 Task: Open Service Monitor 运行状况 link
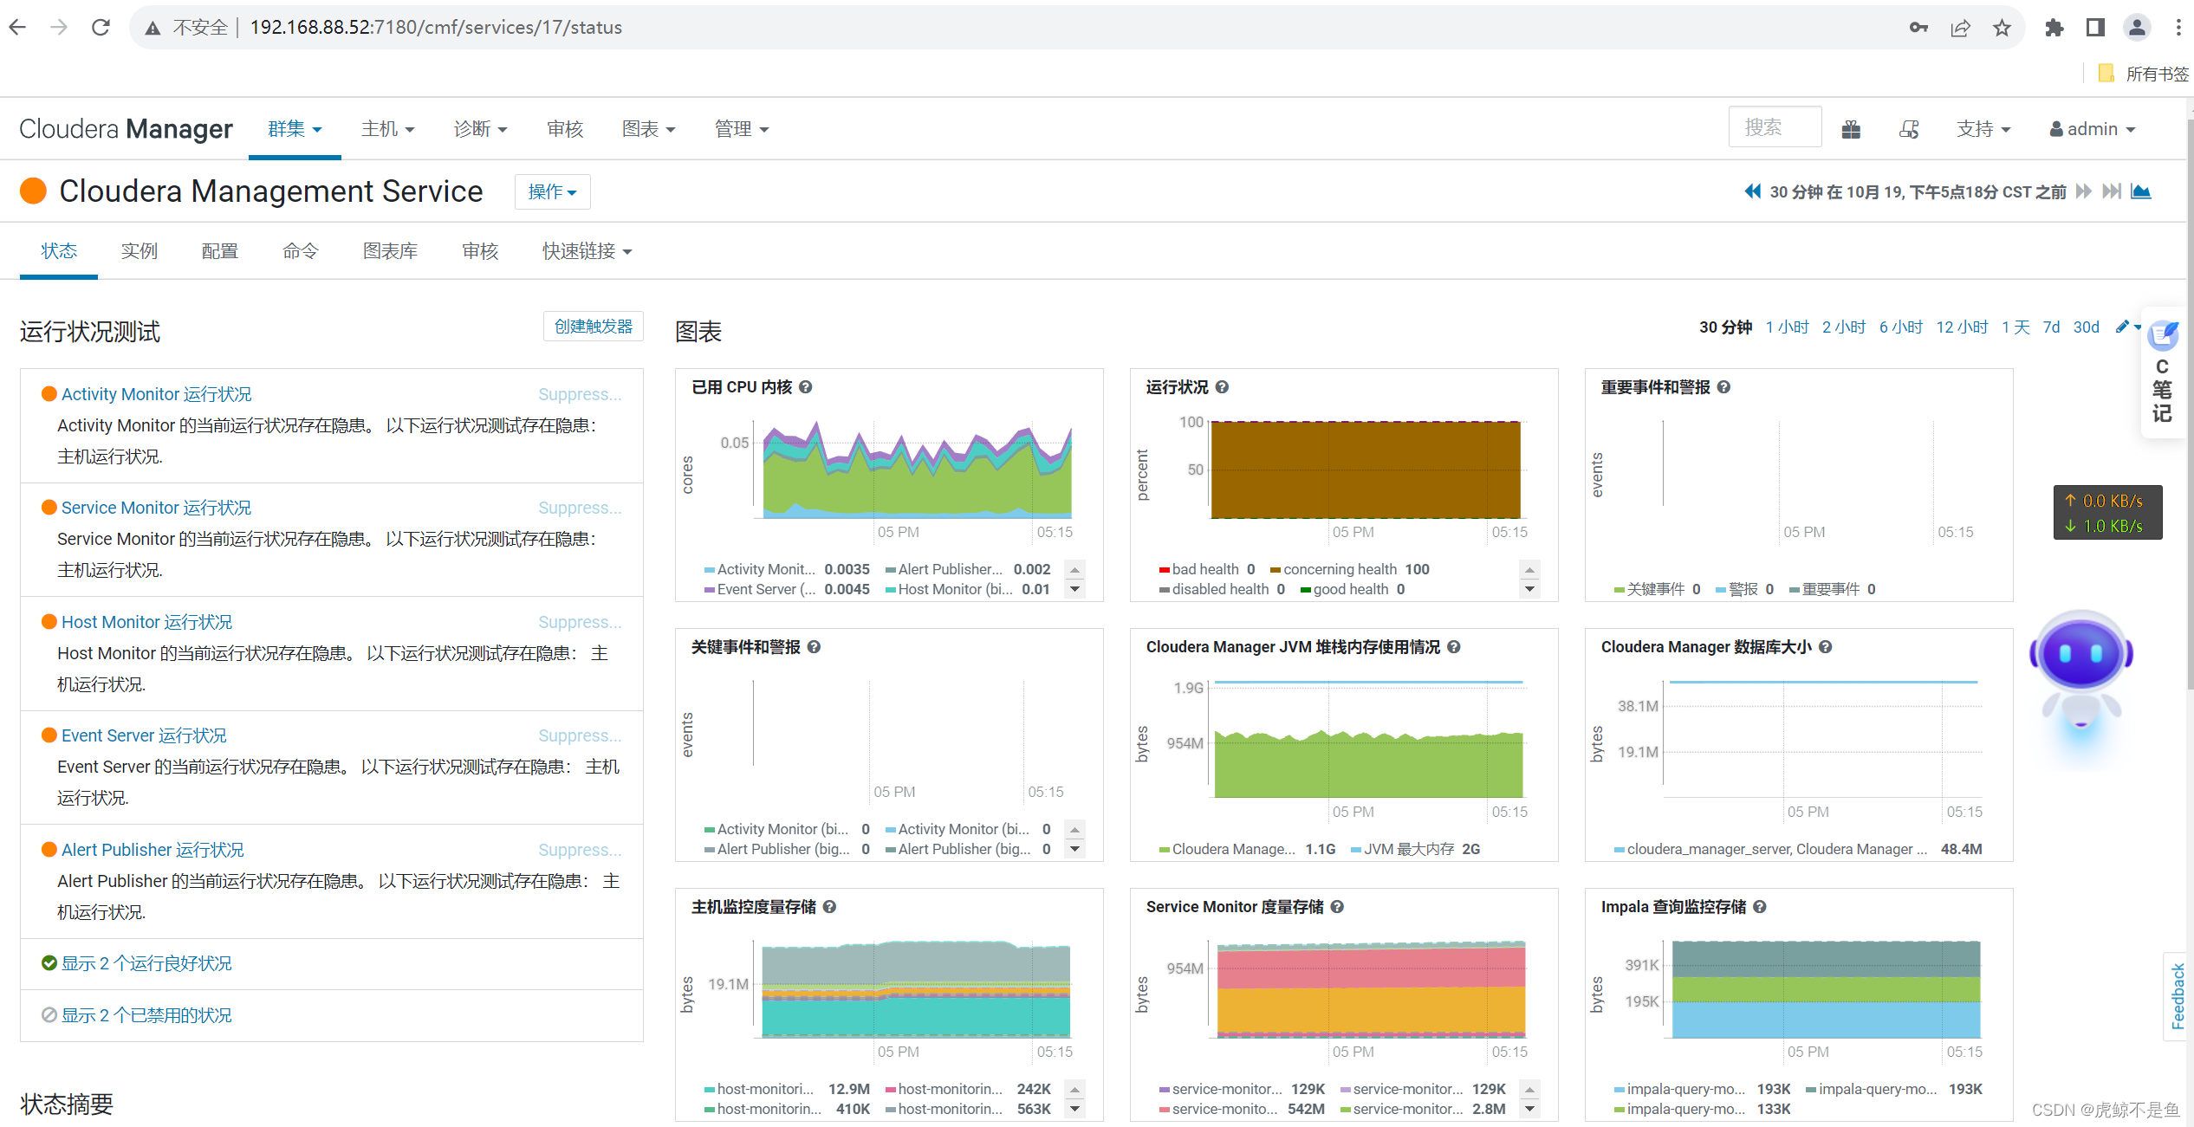156,508
